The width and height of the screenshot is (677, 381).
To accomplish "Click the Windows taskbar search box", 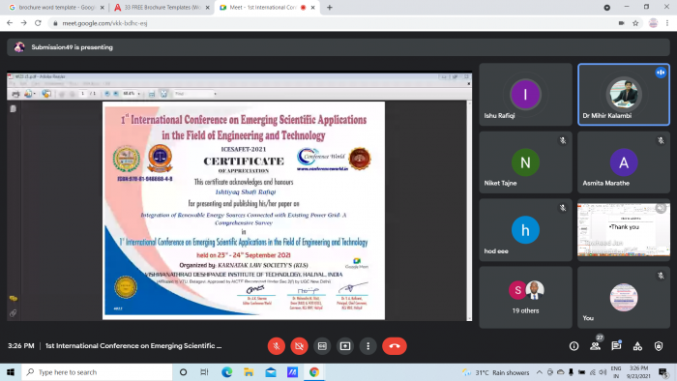I will (x=97, y=372).
